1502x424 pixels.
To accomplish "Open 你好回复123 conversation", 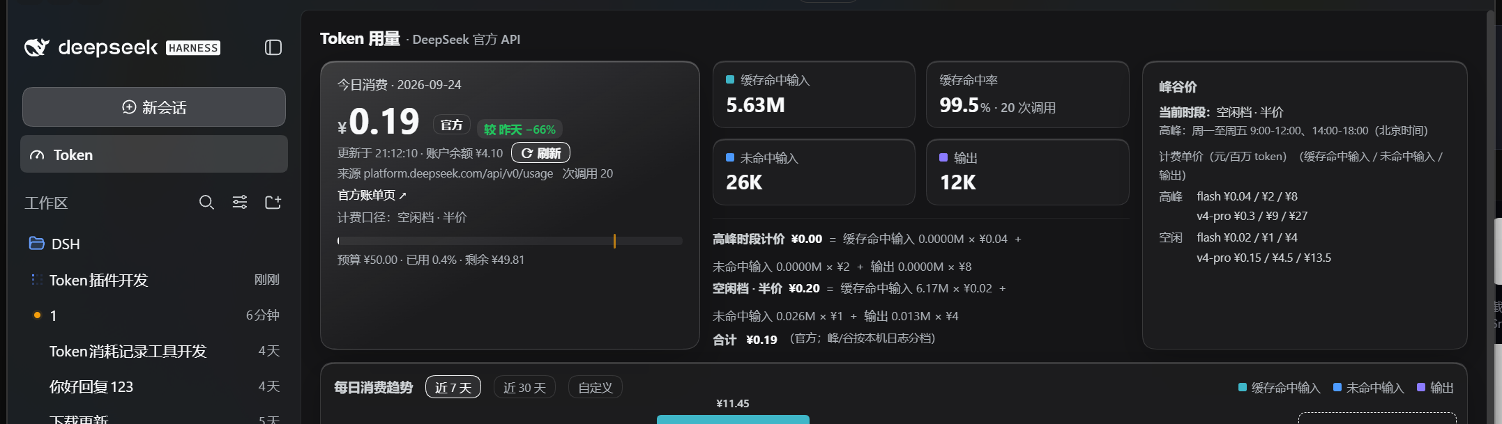I will [x=154, y=386].
